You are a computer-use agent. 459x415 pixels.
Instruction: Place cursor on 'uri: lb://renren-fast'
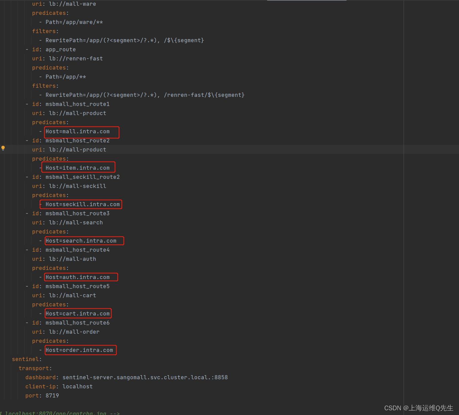click(68, 59)
